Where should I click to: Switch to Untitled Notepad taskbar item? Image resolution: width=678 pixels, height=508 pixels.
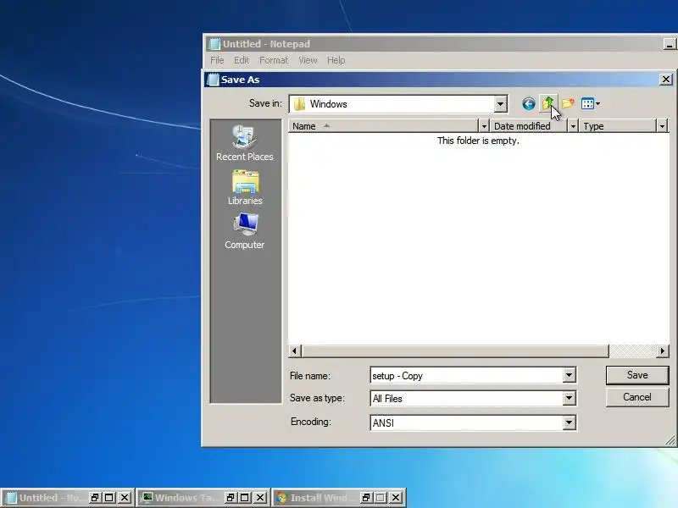(46, 498)
